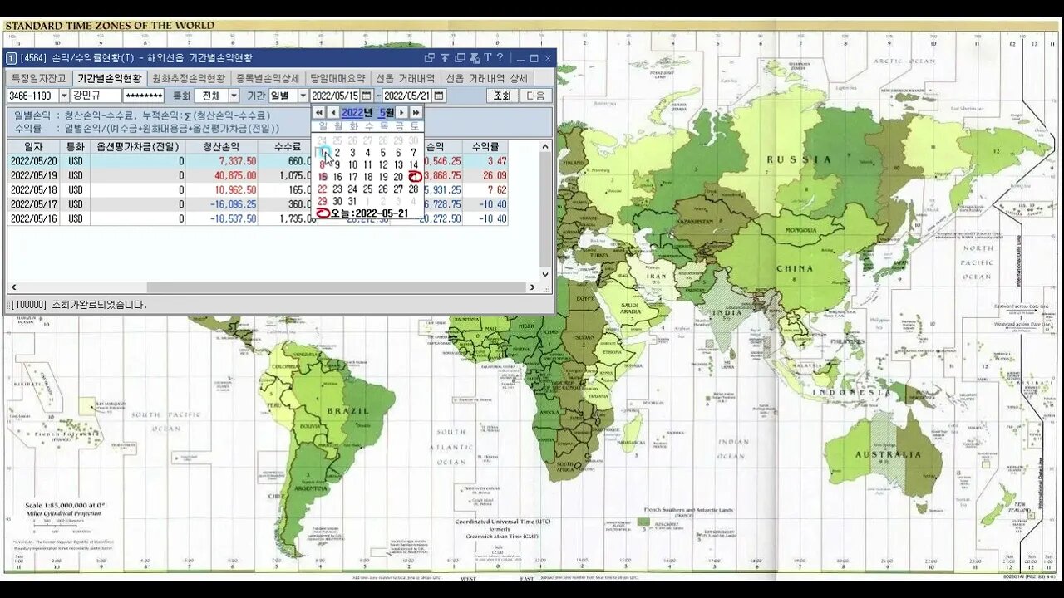Click the date cell 2022/05/17
The width and height of the screenshot is (1064, 598).
34,204
